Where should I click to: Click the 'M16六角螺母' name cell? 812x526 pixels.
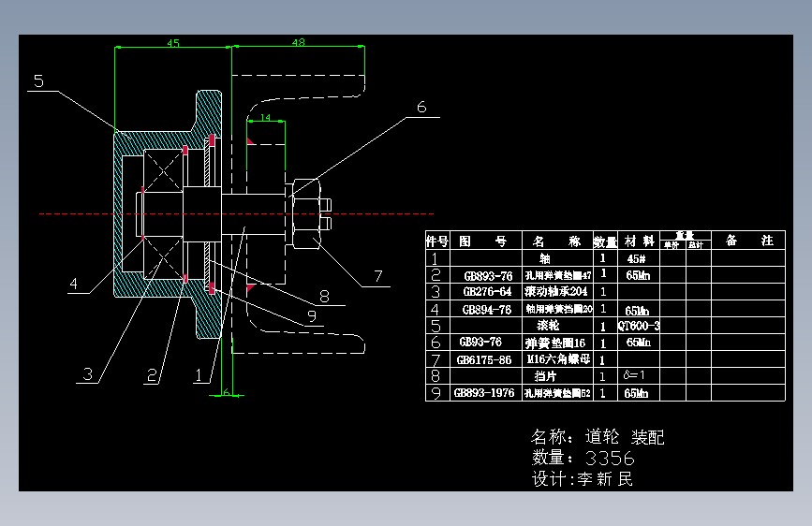pos(558,359)
